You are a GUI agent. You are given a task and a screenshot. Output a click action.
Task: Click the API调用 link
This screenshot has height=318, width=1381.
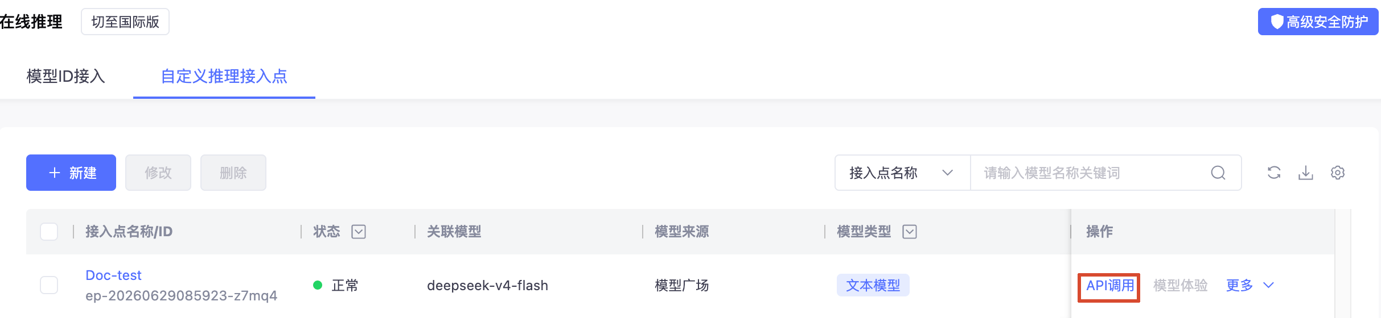1110,286
